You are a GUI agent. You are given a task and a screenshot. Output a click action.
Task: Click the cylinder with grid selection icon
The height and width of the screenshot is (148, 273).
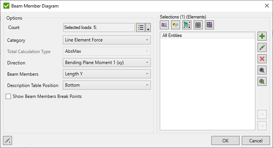(x=187, y=25)
